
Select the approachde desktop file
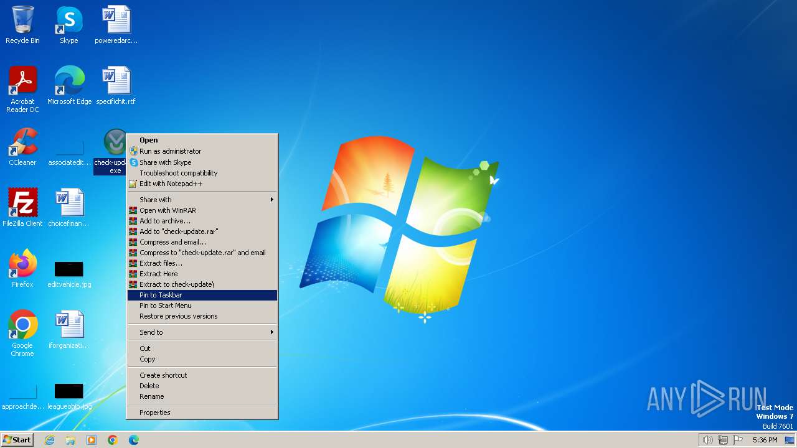tap(22, 398)
